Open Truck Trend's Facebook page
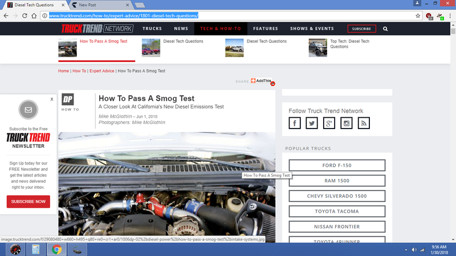 coord(295,123)
